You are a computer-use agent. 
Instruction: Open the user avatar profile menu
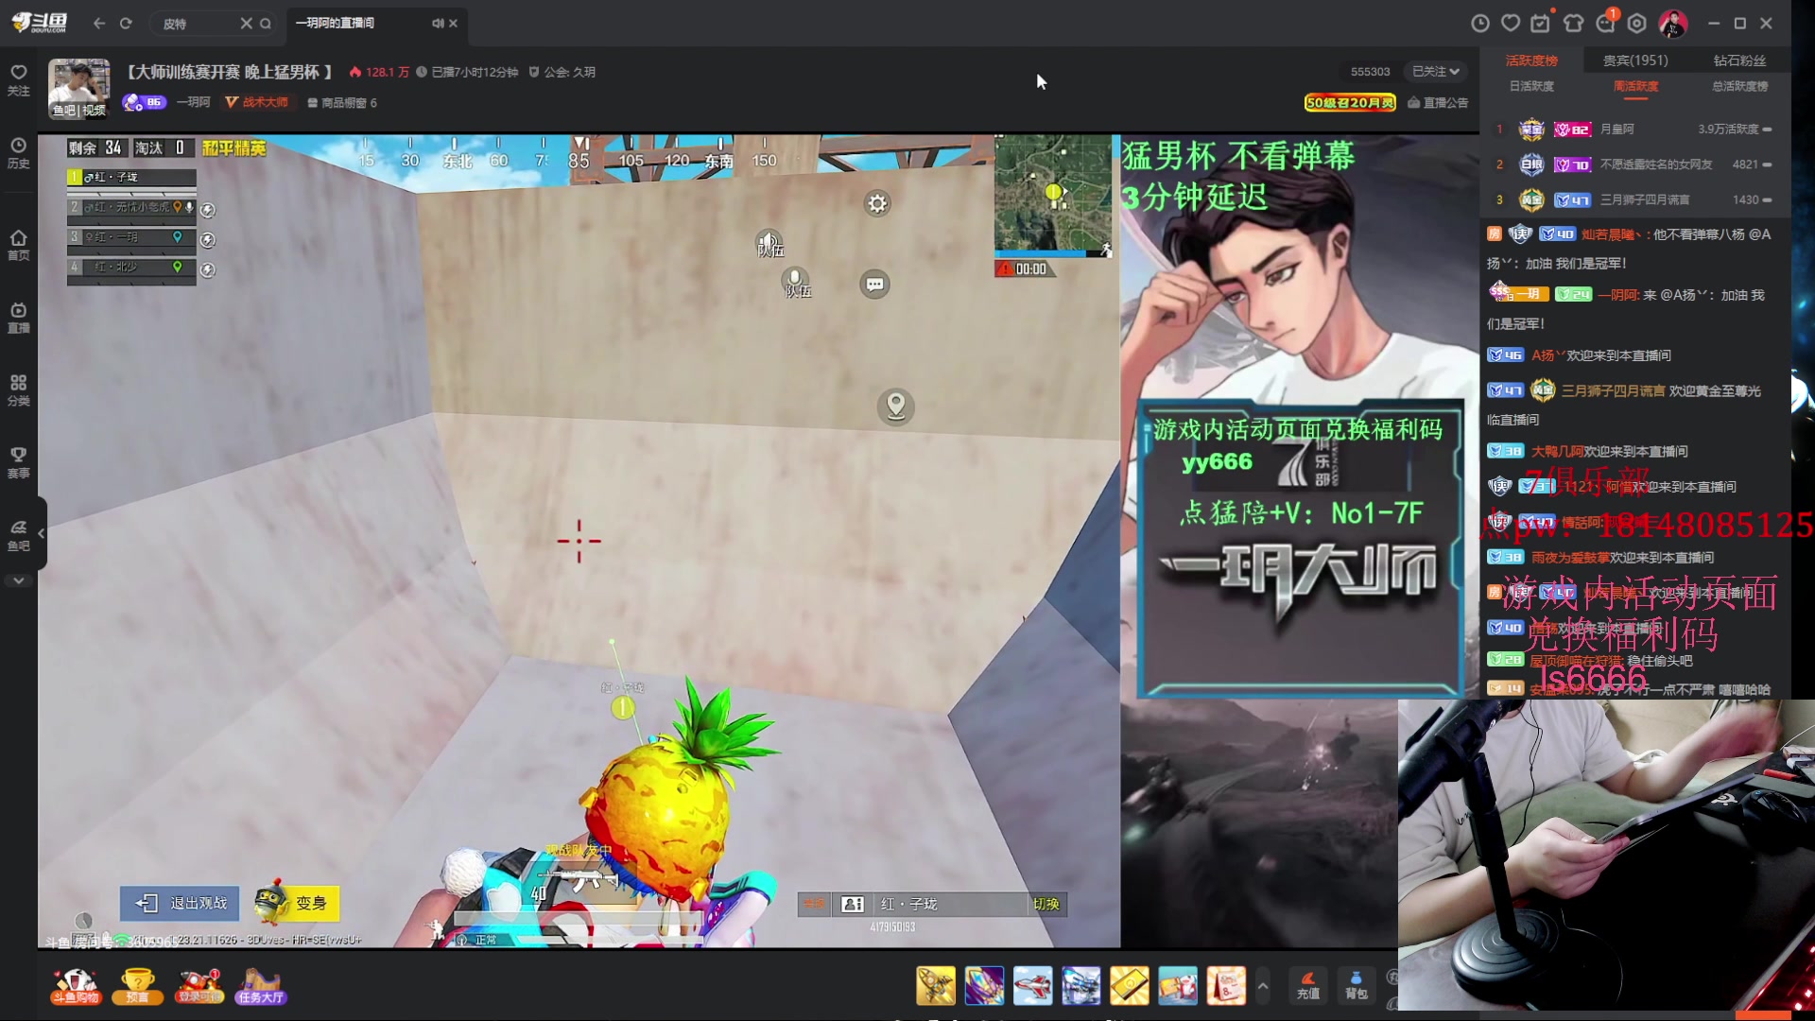1673,23
